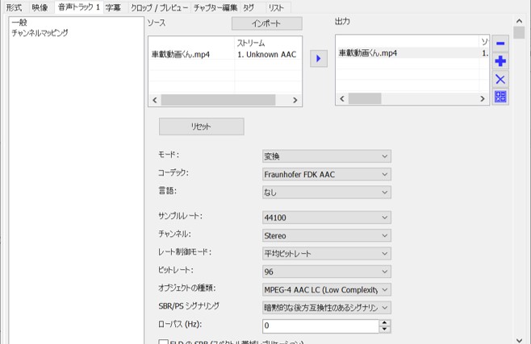Viewport: 531px width, 344px height.
Task: Open the サンプルレート dropdown showing 44100
Action: coord(327,218)
